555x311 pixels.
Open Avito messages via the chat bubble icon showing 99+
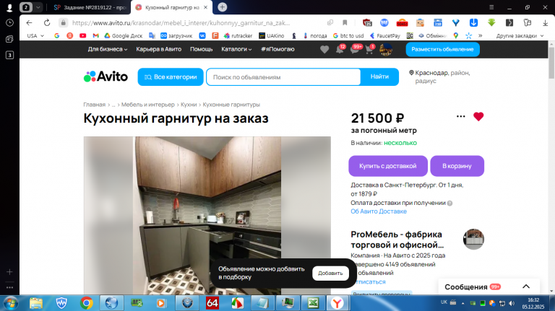click(356, 49)
